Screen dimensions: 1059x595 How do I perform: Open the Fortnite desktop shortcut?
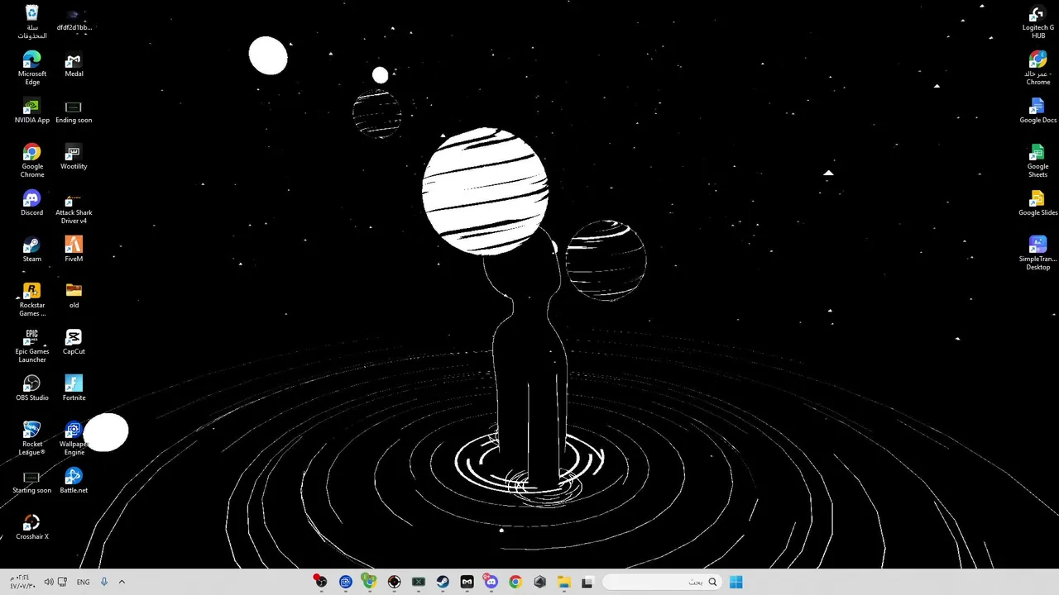(74, 390)
